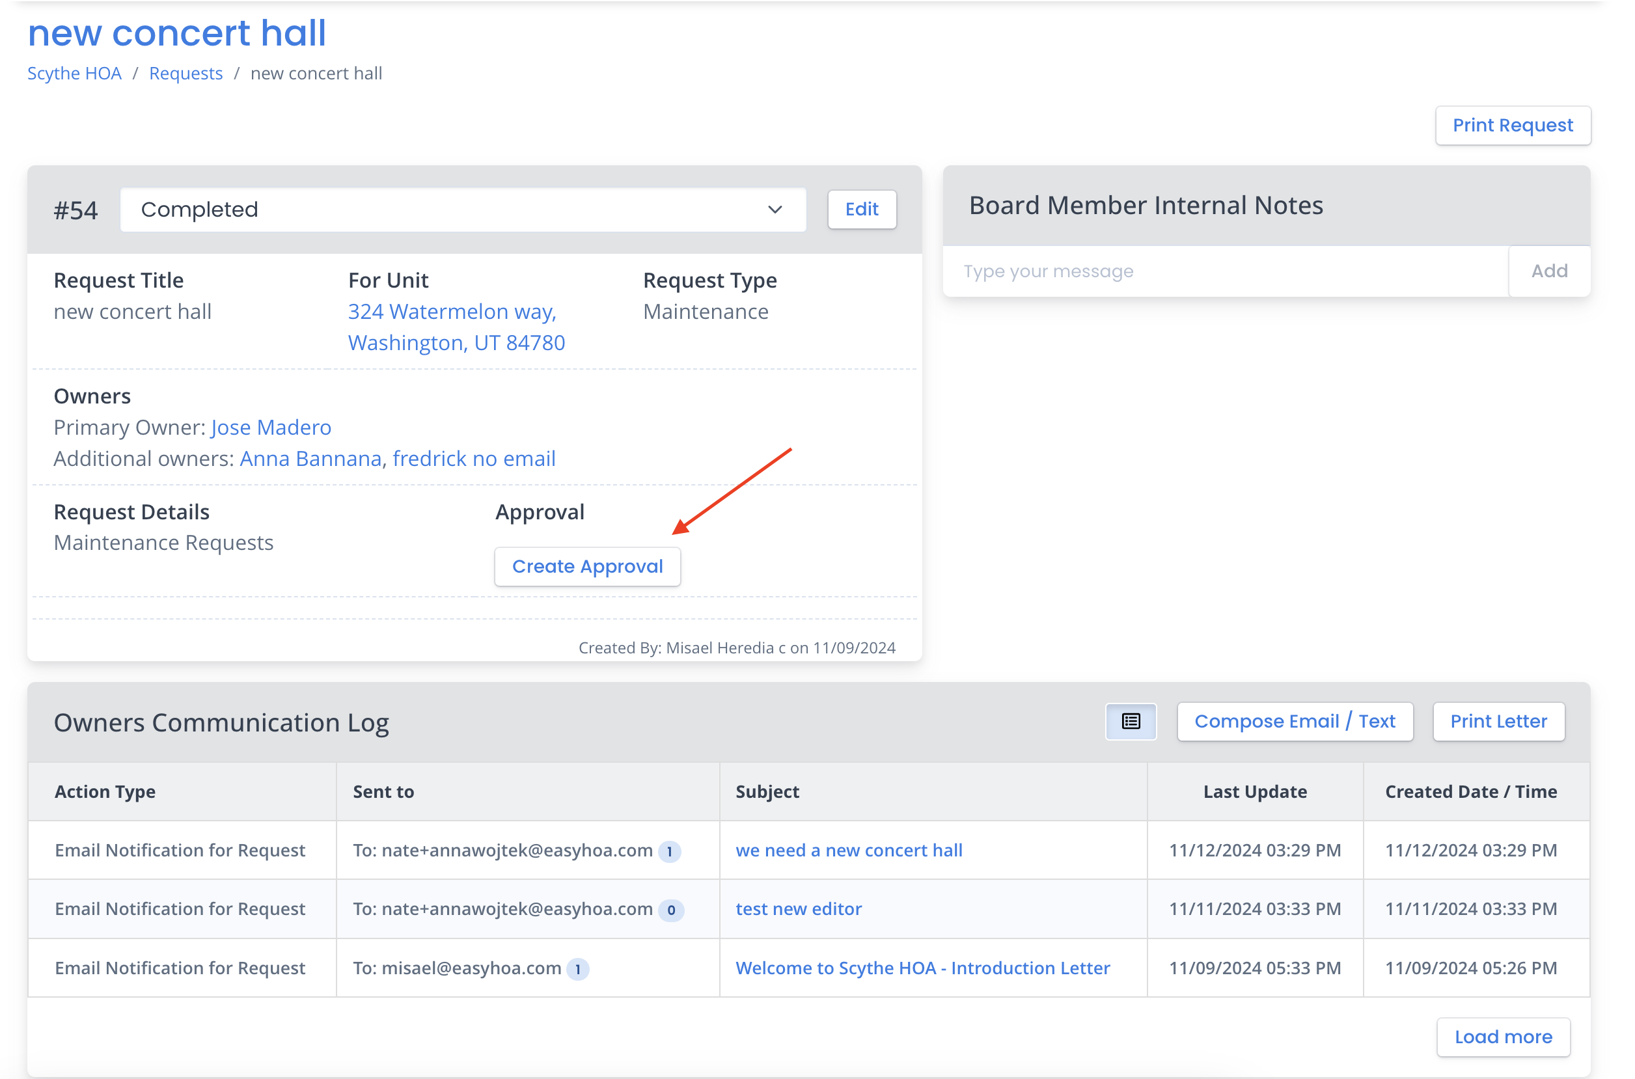Select Created By Misael Heredia text
This screenshot has width=1635, height=1079.
pyautogui.click(x=736, y=648)
